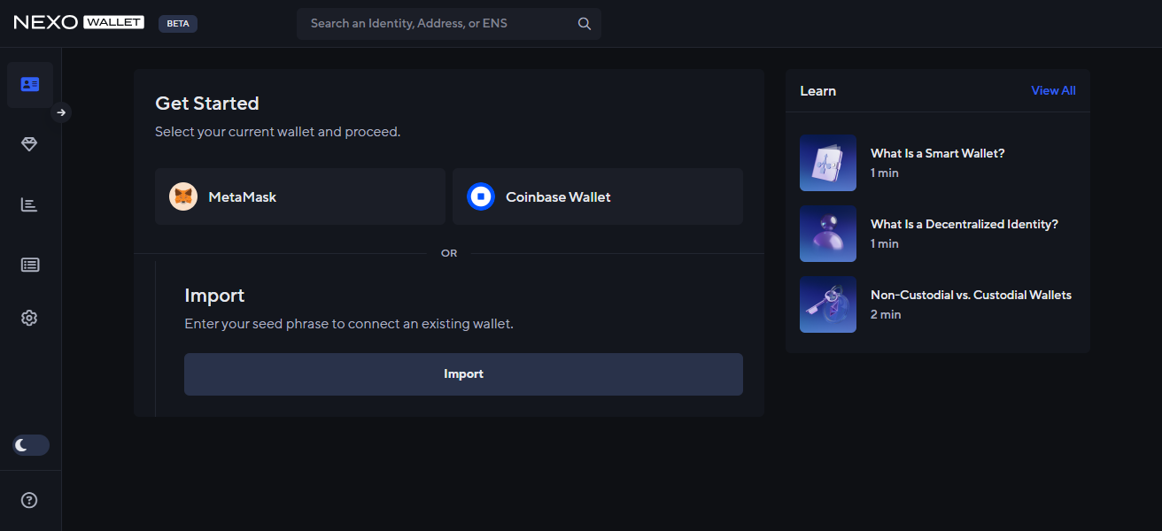Viewport: 1162px width, 531px height.
Task: Click the Non-Custodial vs. Custodial Wallets thumbnail
Action: (x=827, y=304)
